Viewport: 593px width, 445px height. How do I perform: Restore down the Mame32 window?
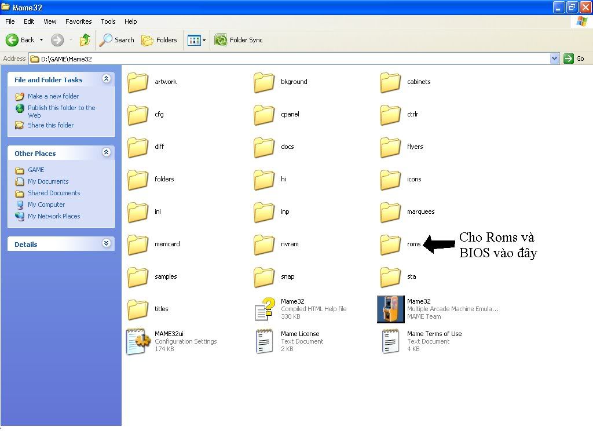[x=572, y=7]
